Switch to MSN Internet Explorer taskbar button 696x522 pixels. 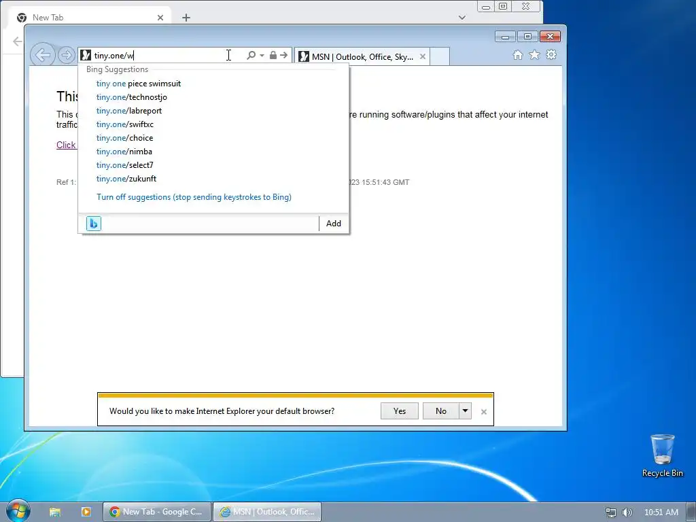pos(266,512)
